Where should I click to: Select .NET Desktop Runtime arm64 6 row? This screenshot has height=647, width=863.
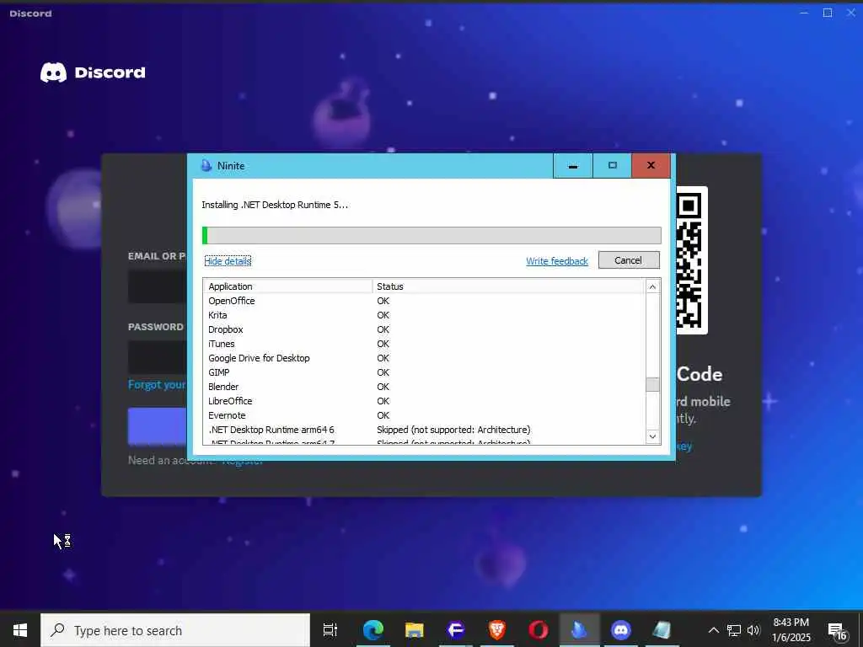pyautogui.click(x=424, y=430)
